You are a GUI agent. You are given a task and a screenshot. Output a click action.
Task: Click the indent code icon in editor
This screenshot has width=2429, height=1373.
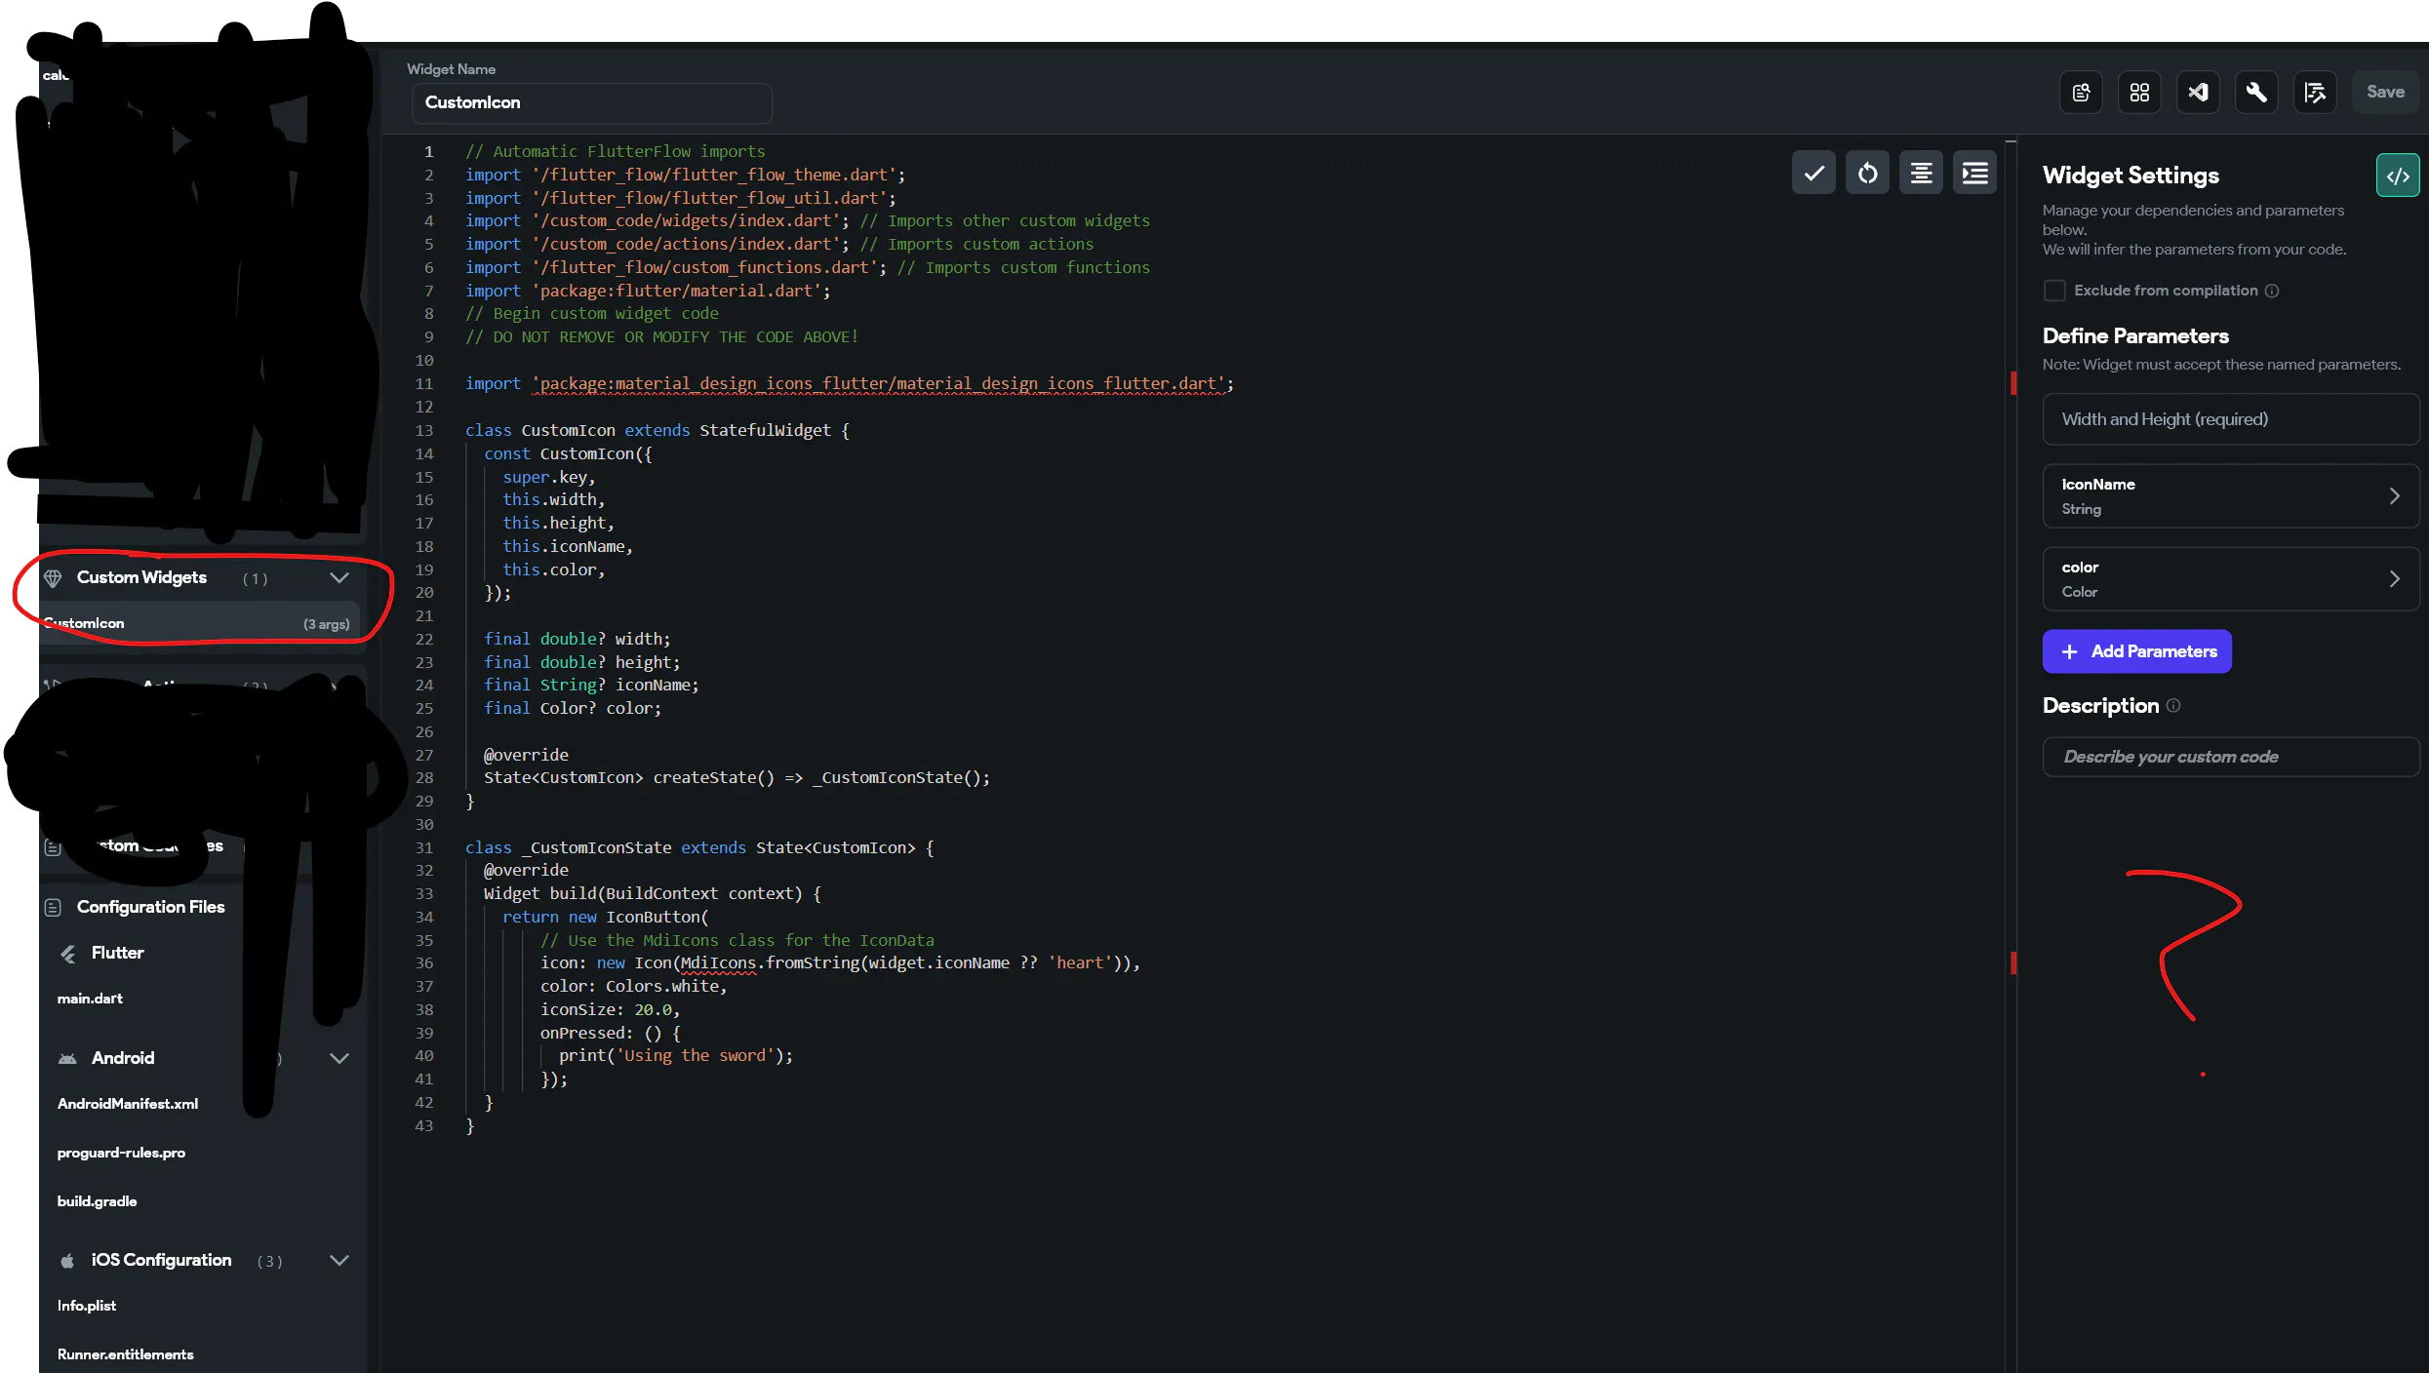click(1974, 174)
